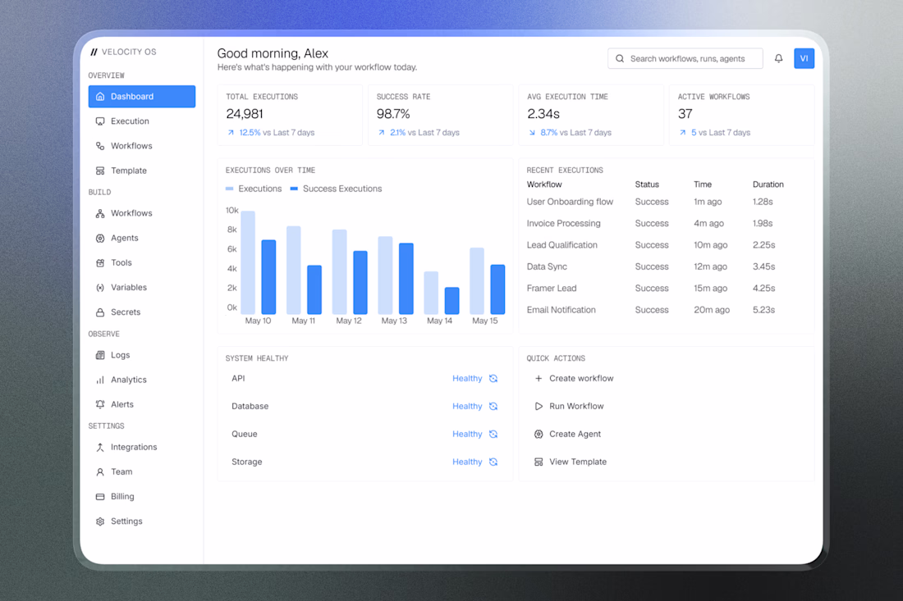This screenshot has width=903, height=601.
Task: Refresh the Queue health status icon
Action: [x=493, y=435]
